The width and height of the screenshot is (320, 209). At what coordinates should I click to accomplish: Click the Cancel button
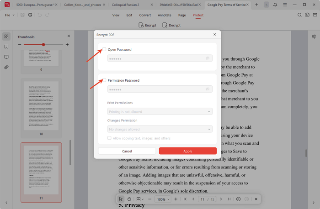pos(127,151)
